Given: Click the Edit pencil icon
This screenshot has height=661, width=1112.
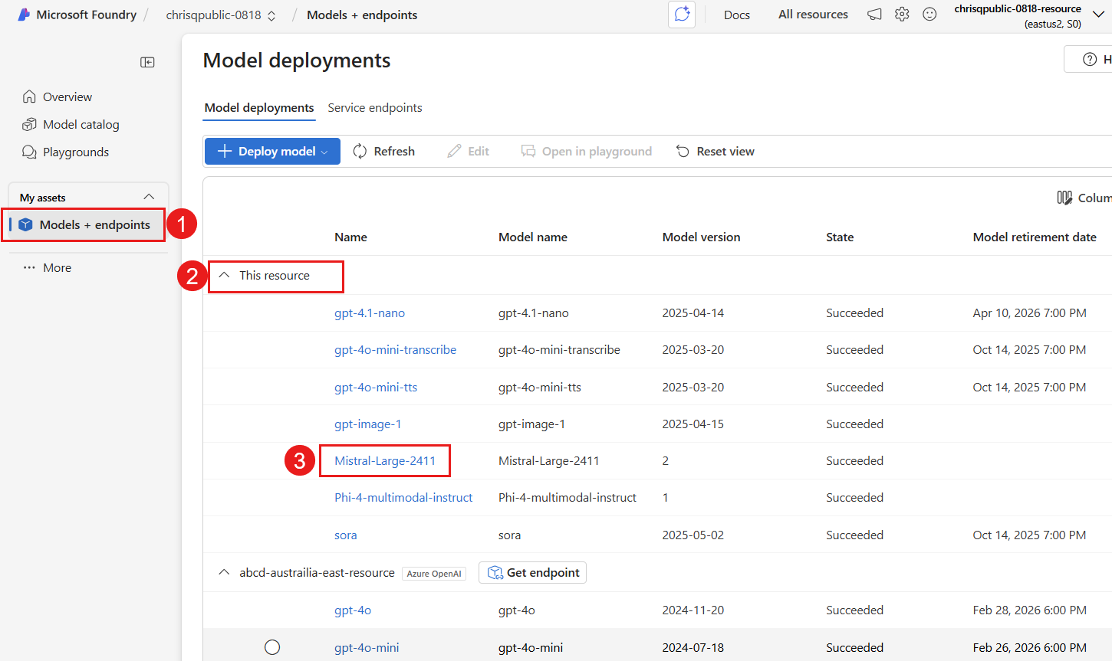Looking at the screenshot, I should (455, 151).
